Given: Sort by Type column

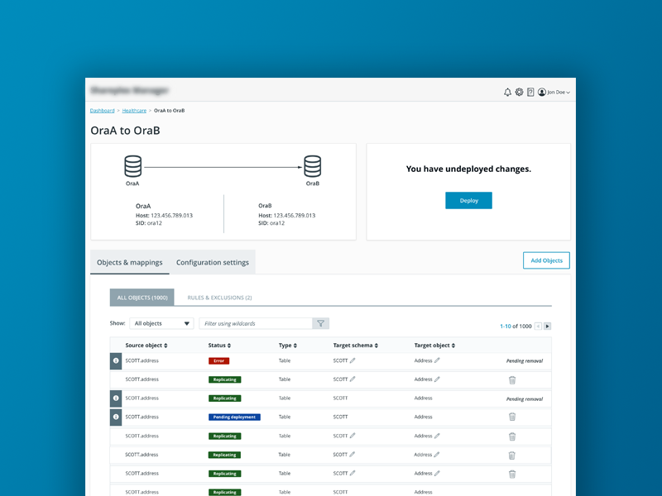Looking at the screenshot, I should (x=287, y=345).
